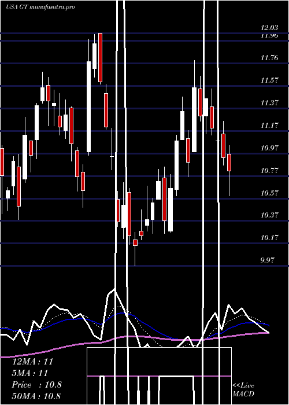
Task: Click the 10.97 price level label
Action: pos(269,148)
